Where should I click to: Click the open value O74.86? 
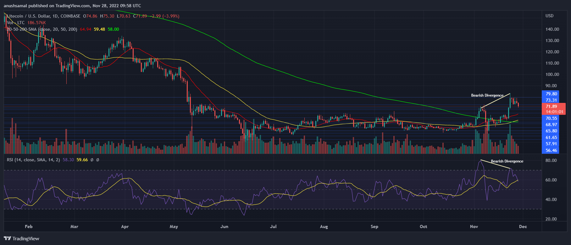(91, 16)
